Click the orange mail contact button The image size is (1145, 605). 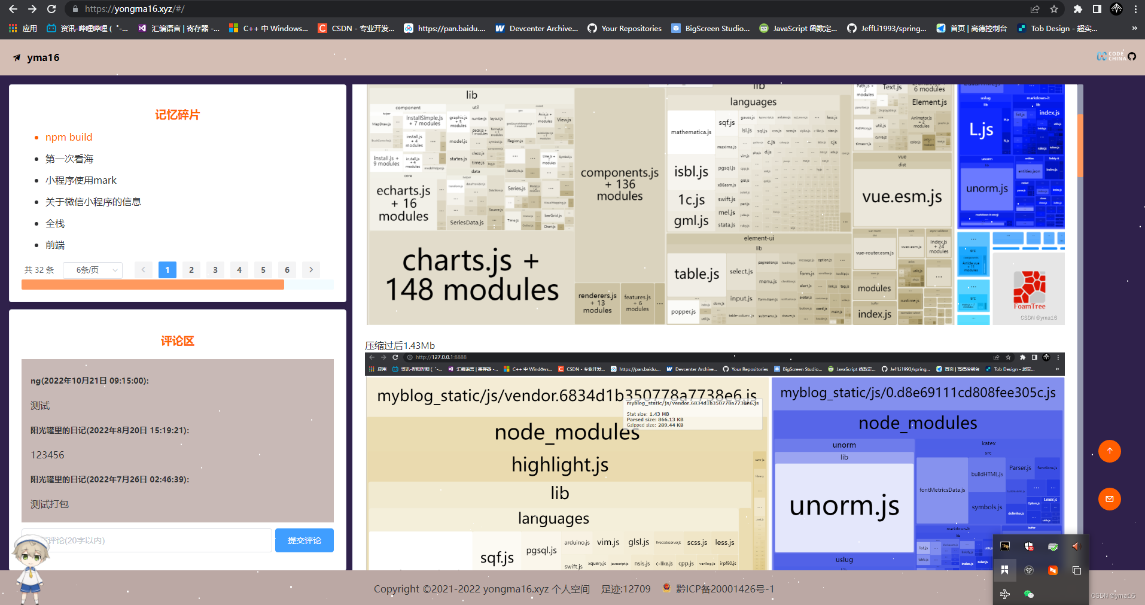tap(1110, 499)
